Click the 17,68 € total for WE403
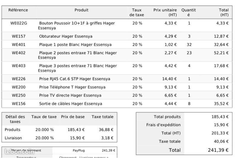The height and width of the screenshot is (158, 237). [x=221, y=66]
